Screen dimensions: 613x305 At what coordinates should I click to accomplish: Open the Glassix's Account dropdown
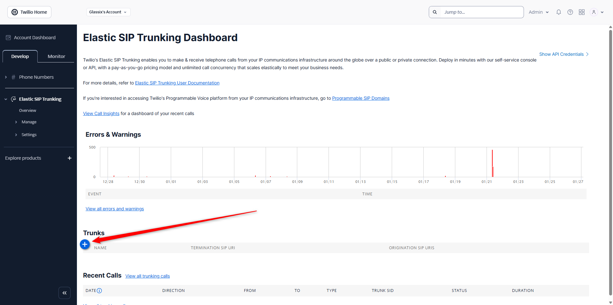click(x=108, y=12)
